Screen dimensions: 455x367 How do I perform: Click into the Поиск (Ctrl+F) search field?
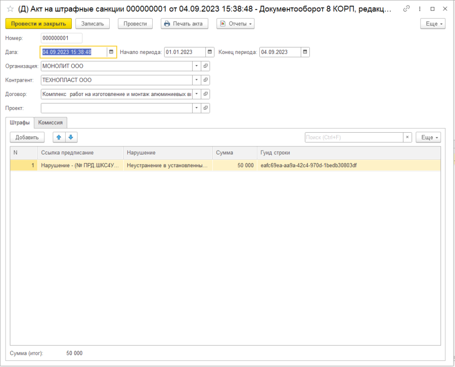[353, 137]
